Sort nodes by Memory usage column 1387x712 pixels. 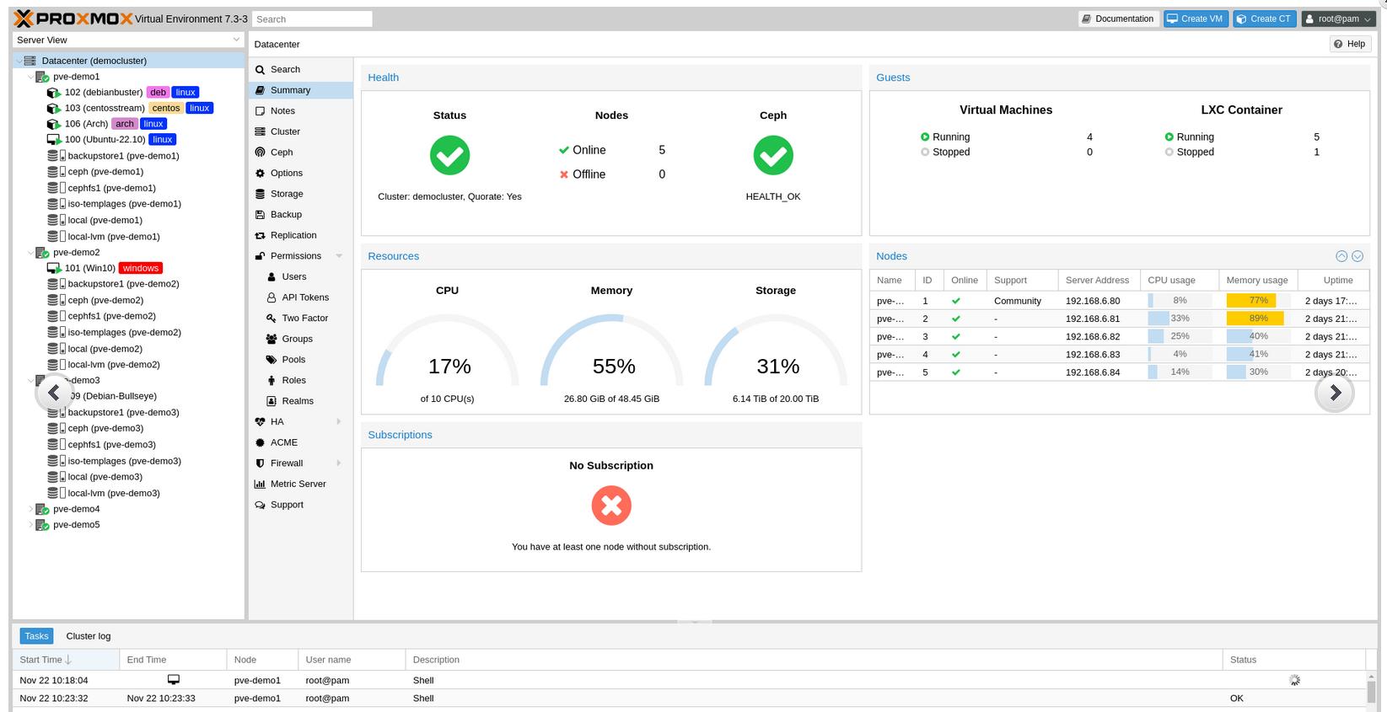pyautogui.click(x=1258, y=281)
